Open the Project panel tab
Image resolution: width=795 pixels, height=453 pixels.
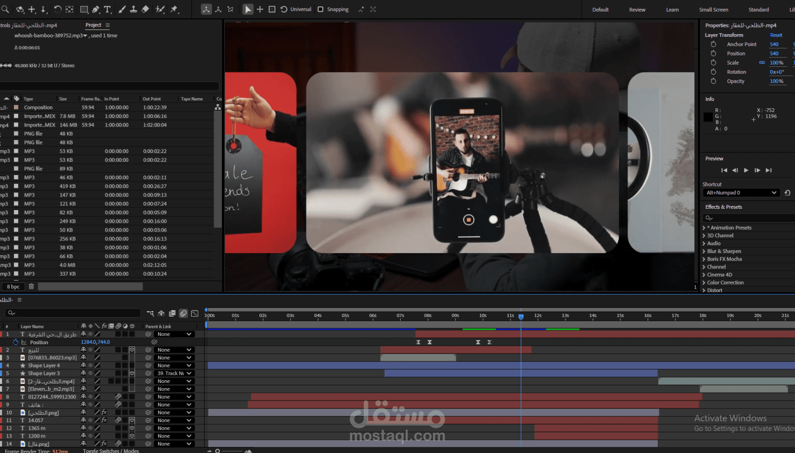pos(93,25)
